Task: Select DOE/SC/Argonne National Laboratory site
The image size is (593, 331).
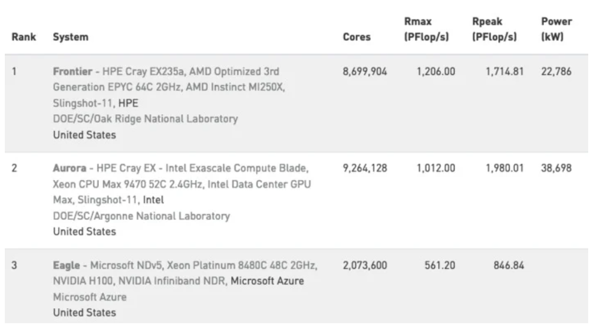Action: coord(141,215)
